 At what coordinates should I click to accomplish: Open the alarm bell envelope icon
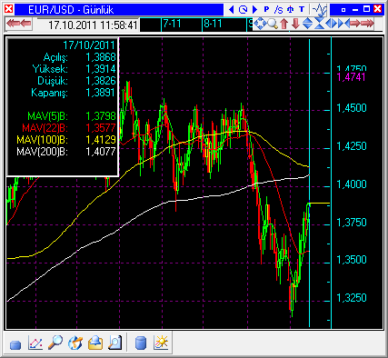click(x=95, y=343)
